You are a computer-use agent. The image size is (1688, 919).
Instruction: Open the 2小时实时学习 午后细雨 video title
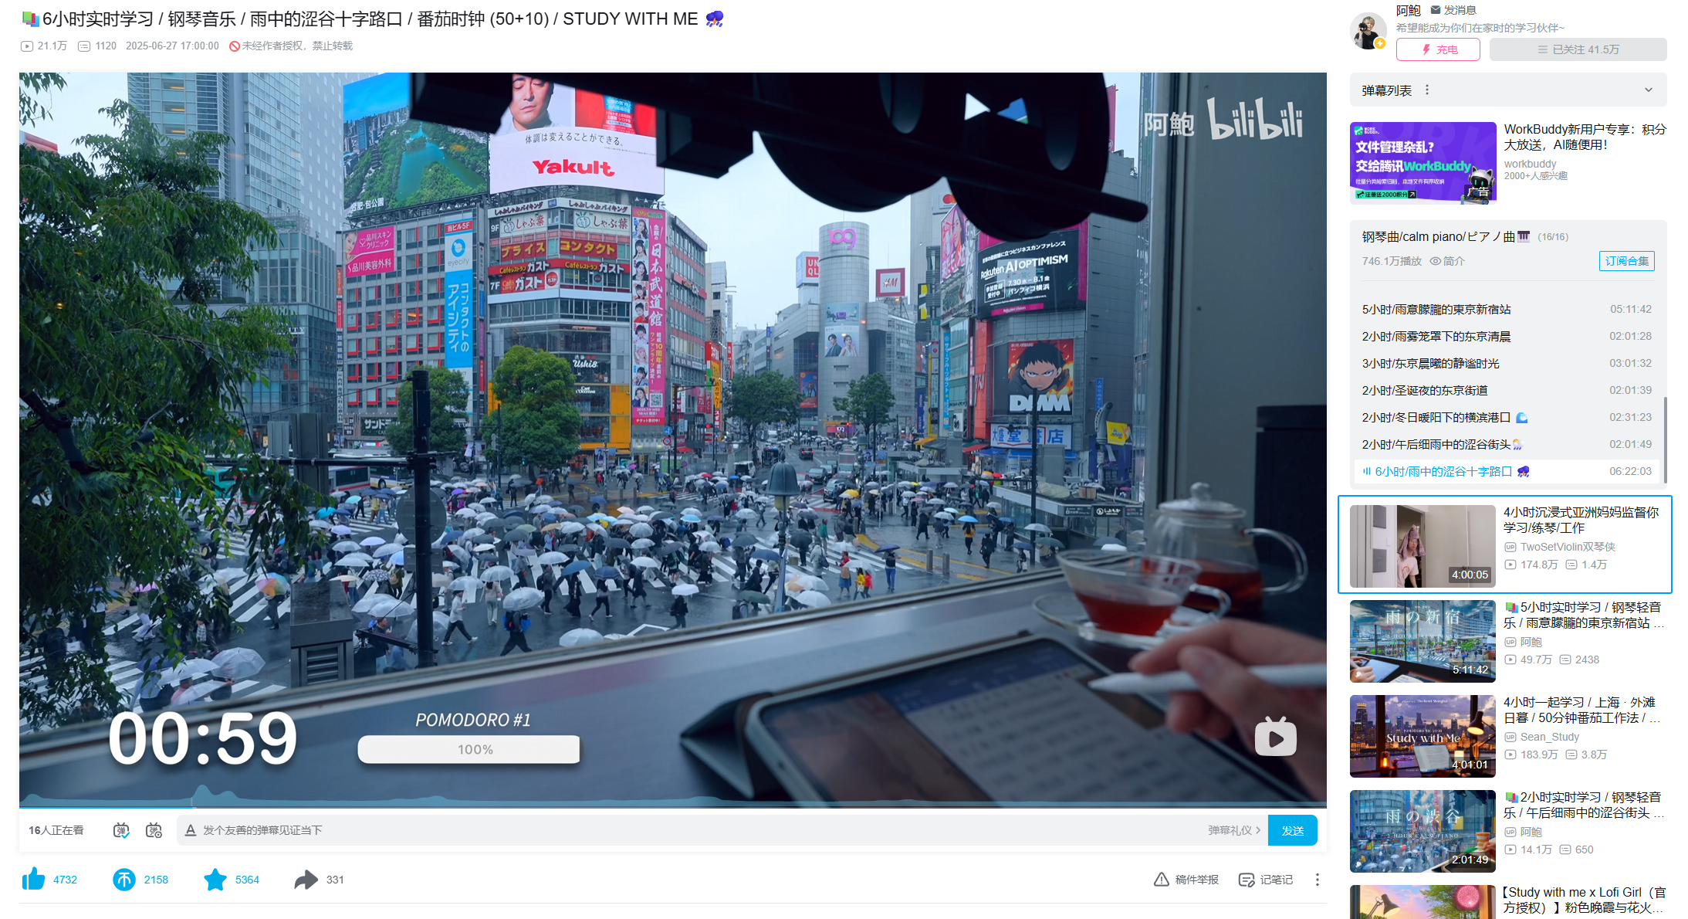[x=1585, y=805]
